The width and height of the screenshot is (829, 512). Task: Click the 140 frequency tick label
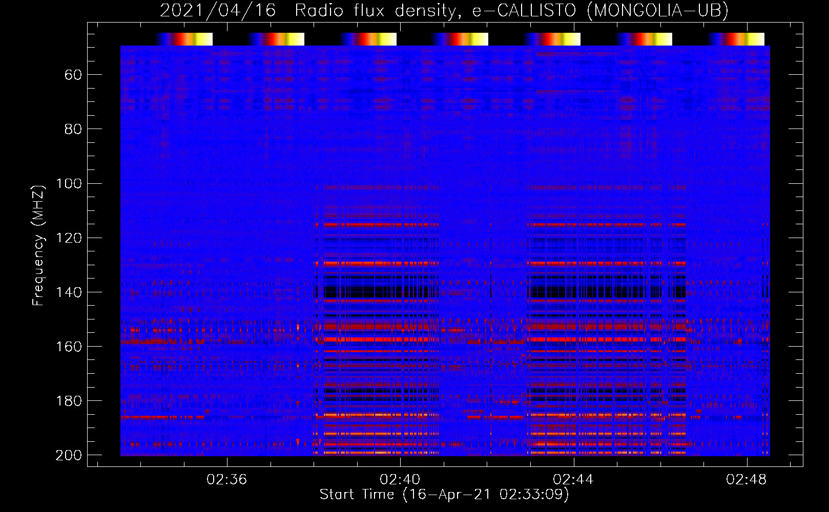click(x=69, y=292)
